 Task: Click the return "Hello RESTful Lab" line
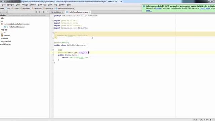pyautogui.click(x=76, y=57)
